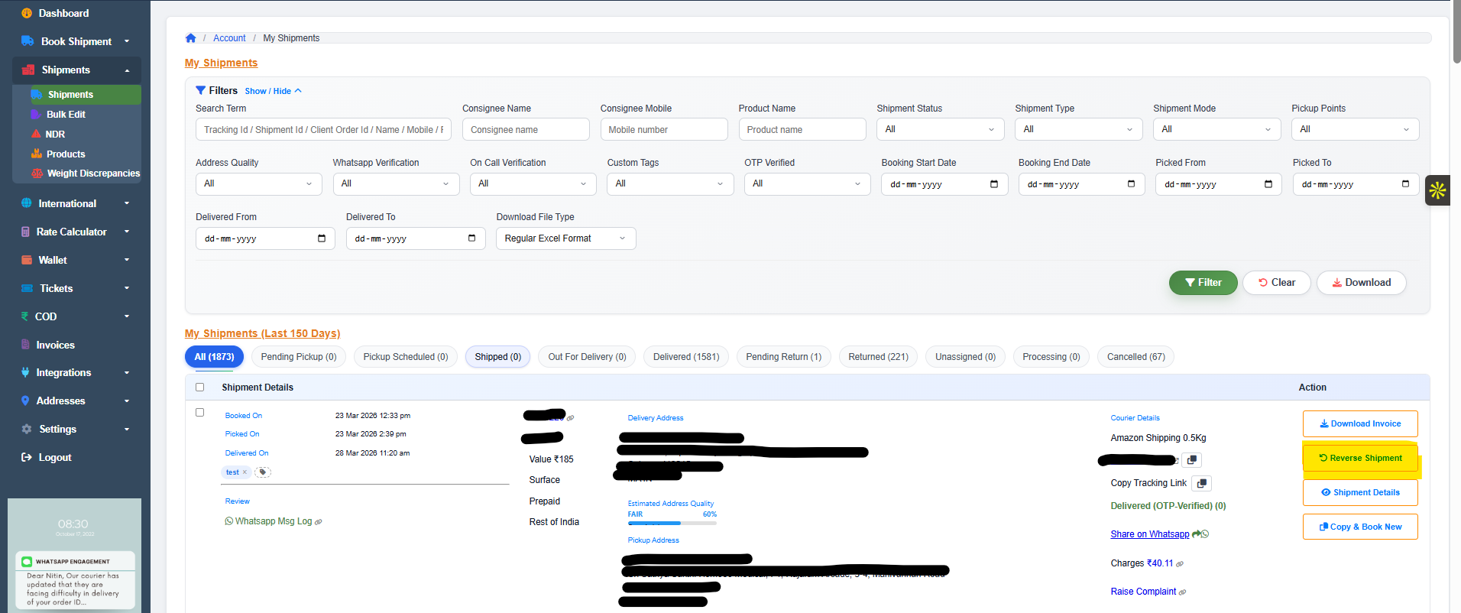
Task: Click the Integrations plug icon
Action: tap(26, 372)
